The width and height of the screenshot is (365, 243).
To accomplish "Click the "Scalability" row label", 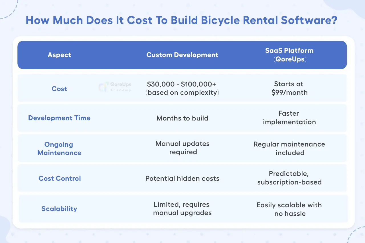I will (59, 209).
